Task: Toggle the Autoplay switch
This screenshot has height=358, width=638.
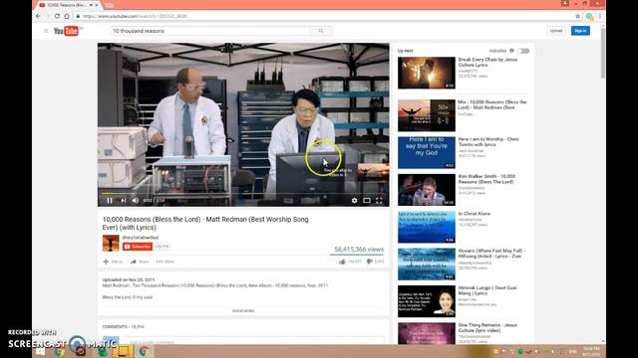Action: tap(523, 51)
